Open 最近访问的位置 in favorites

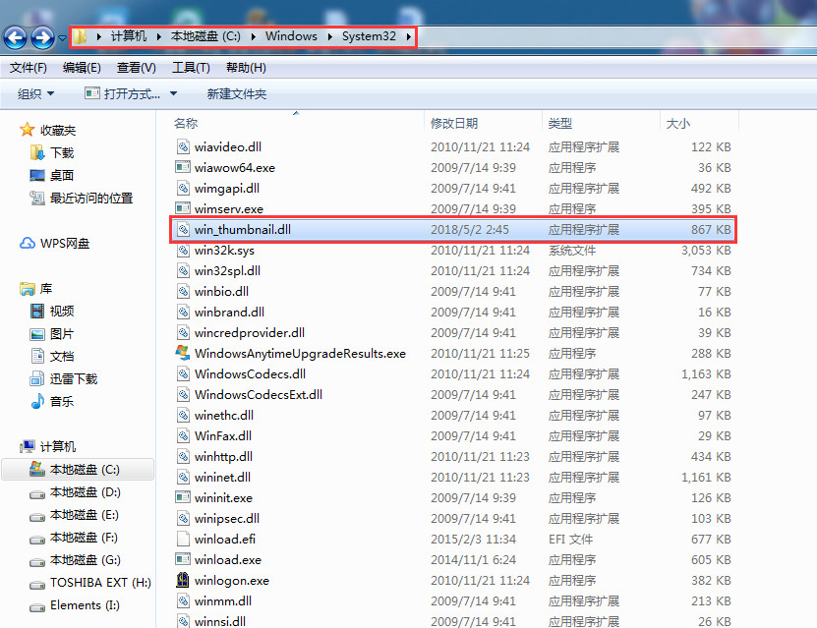tap(82, 198)
